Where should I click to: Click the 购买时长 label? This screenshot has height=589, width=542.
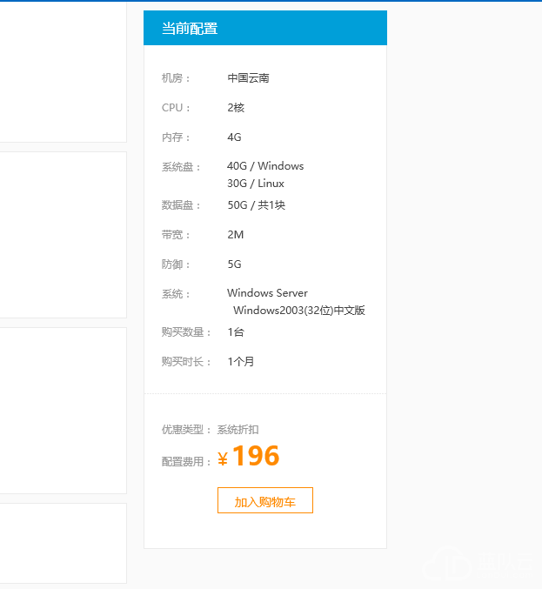tap(186, 362)
